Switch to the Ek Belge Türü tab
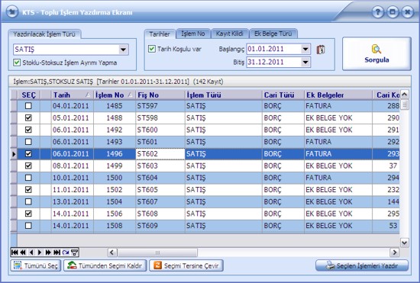Screen dimensions: 420x283 point(273,34)
